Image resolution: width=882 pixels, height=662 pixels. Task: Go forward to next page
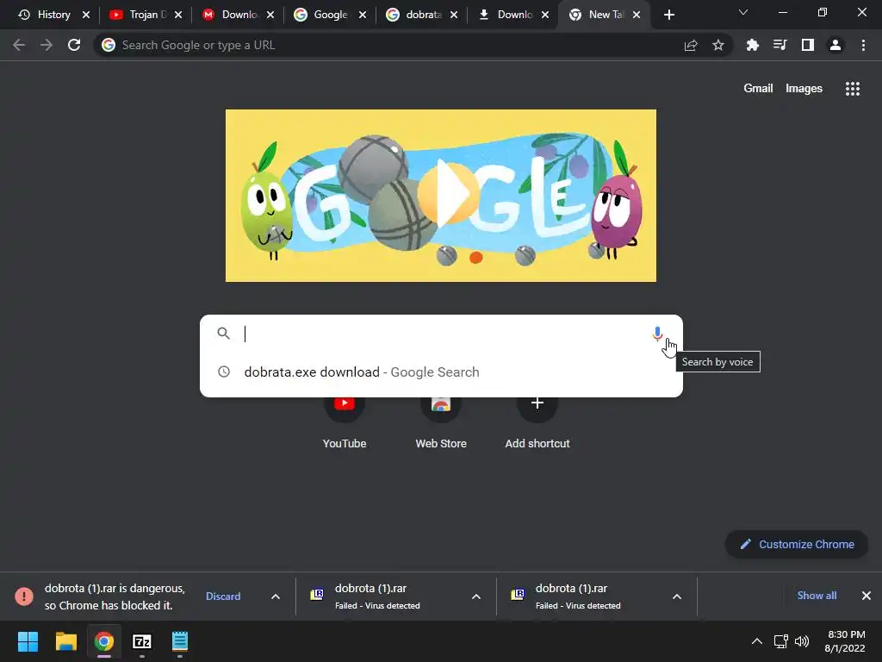pyautogui.click(x=47, y=45)
